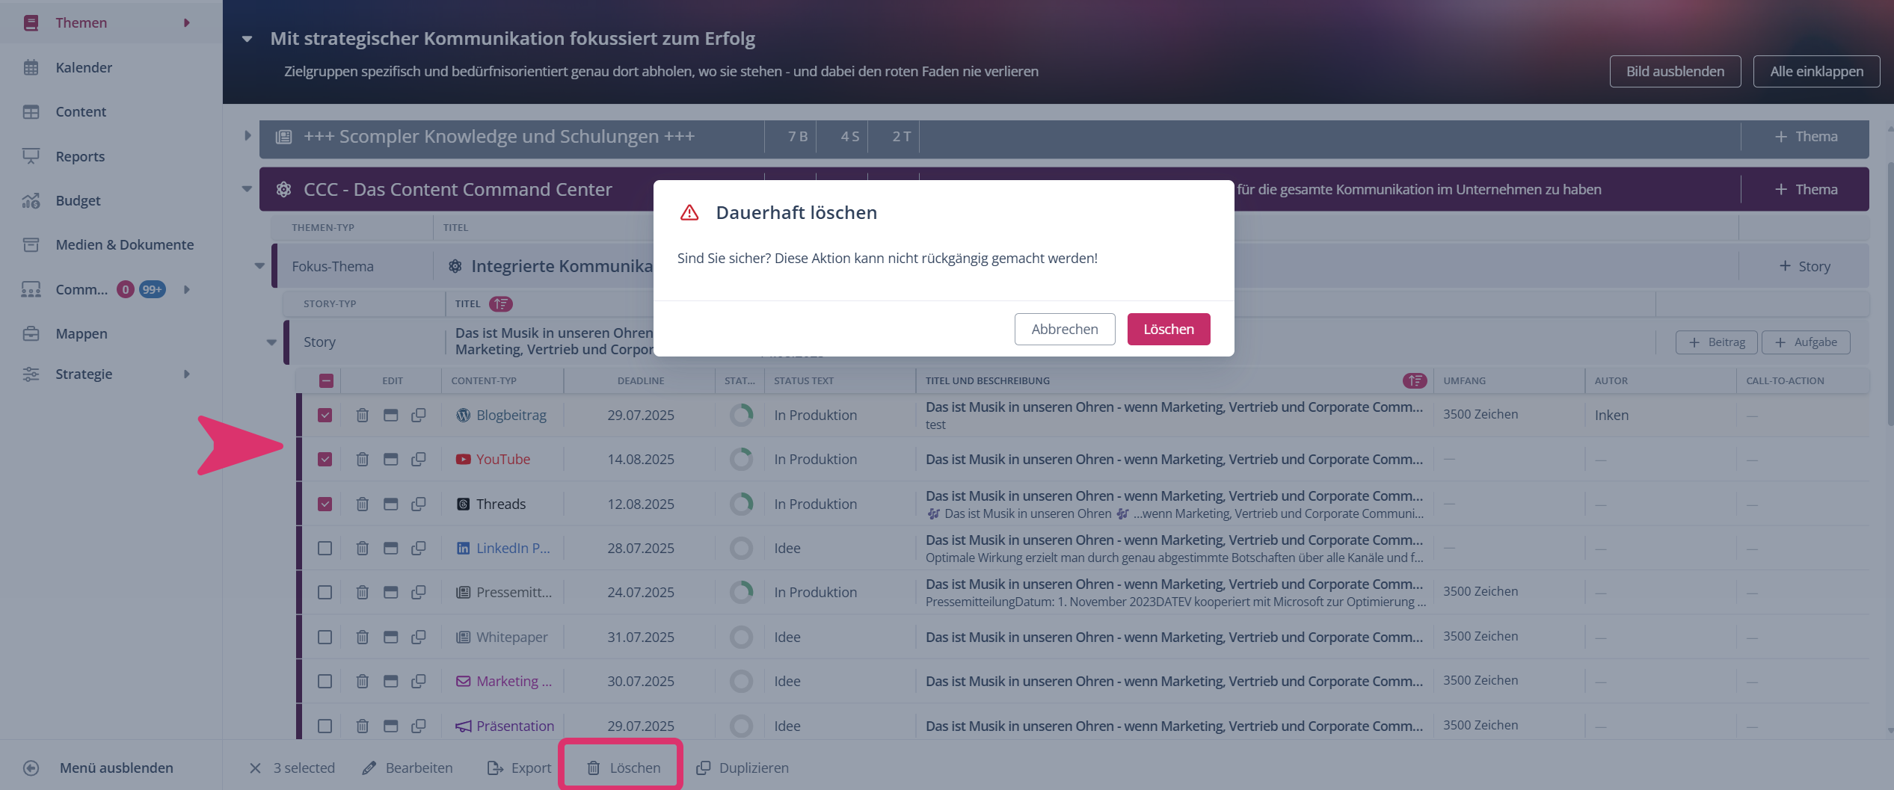Cancel the dialog with Abbrechen
Viewport: 1894px width, 790px height.
tap(1064, 329)
